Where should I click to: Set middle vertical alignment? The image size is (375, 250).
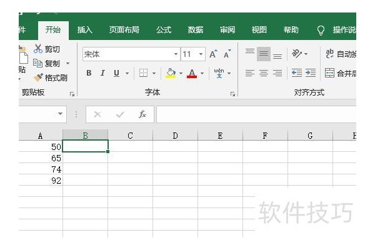pos(264,54)
